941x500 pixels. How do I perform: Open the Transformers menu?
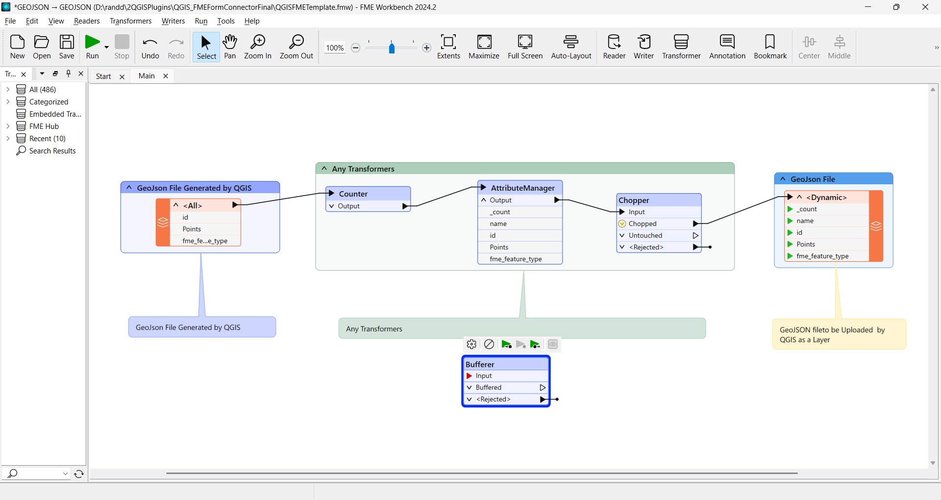(131, 21)
